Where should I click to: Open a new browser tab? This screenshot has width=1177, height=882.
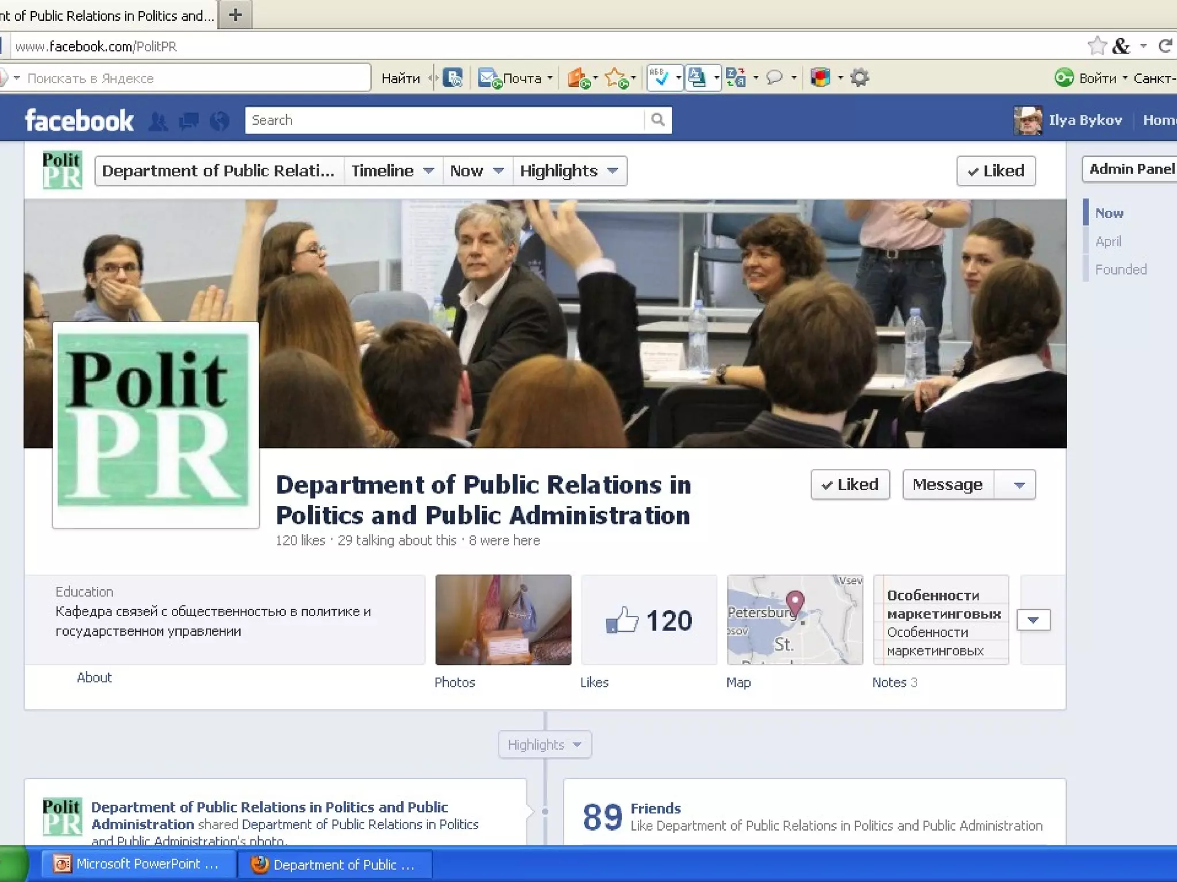[235, 15]
